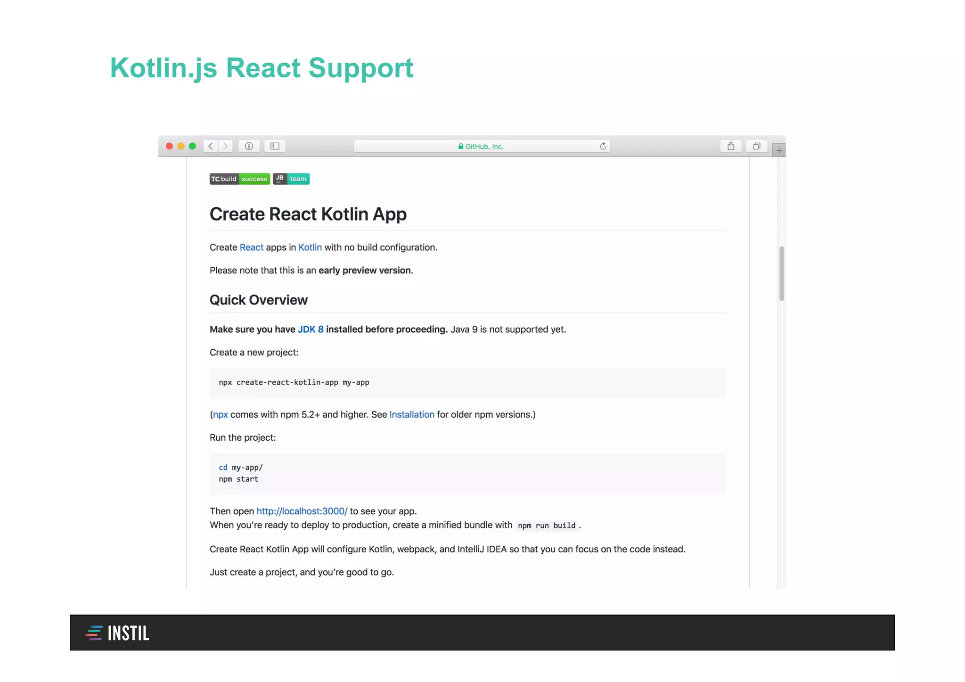Follow the Kotlin link in the intro
The height and width of the screenshot is (682, 965).
click(x=310, y=247)
